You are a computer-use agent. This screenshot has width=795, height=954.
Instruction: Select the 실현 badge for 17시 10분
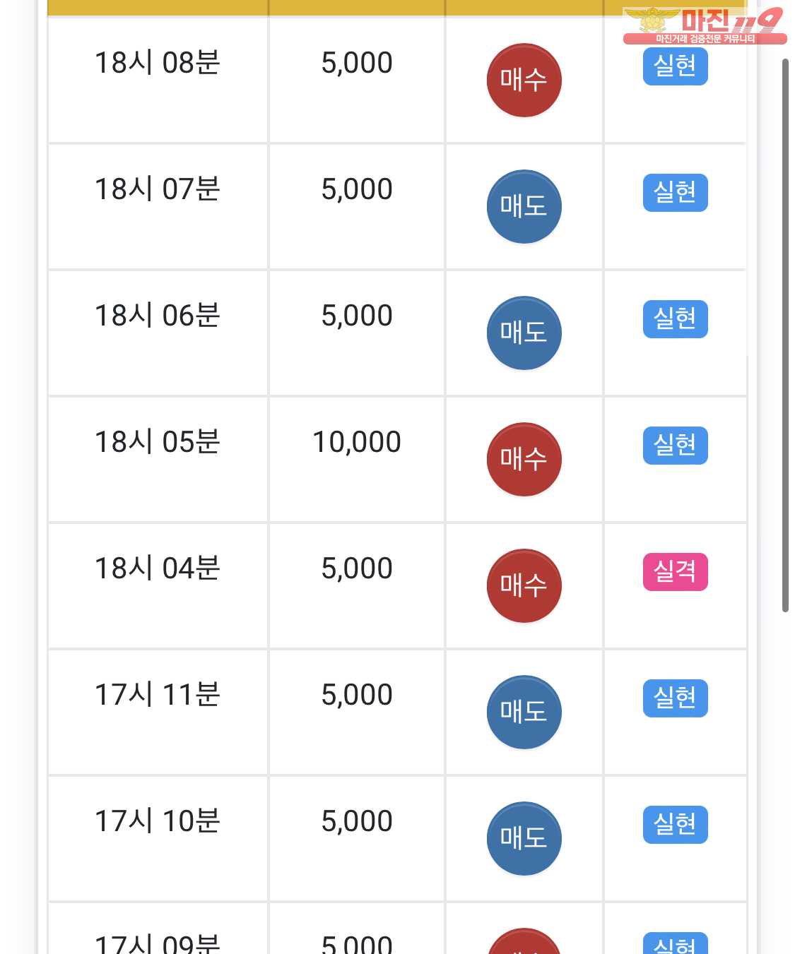[675, 825]
